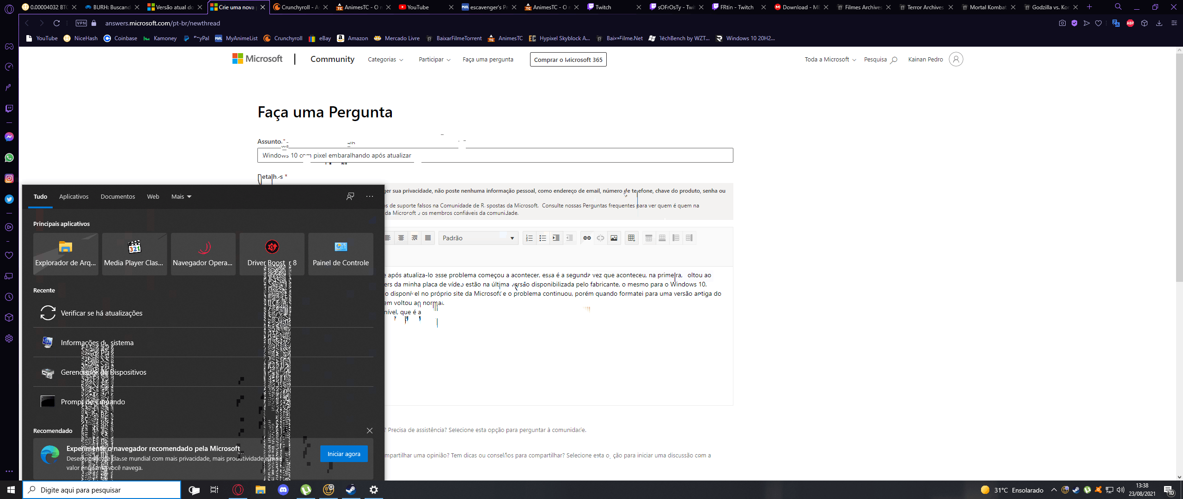Open Instagram in the Opera sidebar
The image size is (1183, 499).
click(9, 178)
